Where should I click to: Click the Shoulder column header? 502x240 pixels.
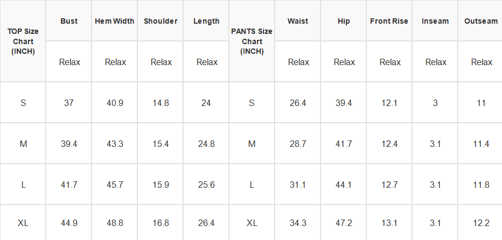click(x=161, y=21)
